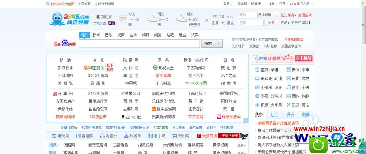Open the 4399网页游戏 link

pos(91,127)
